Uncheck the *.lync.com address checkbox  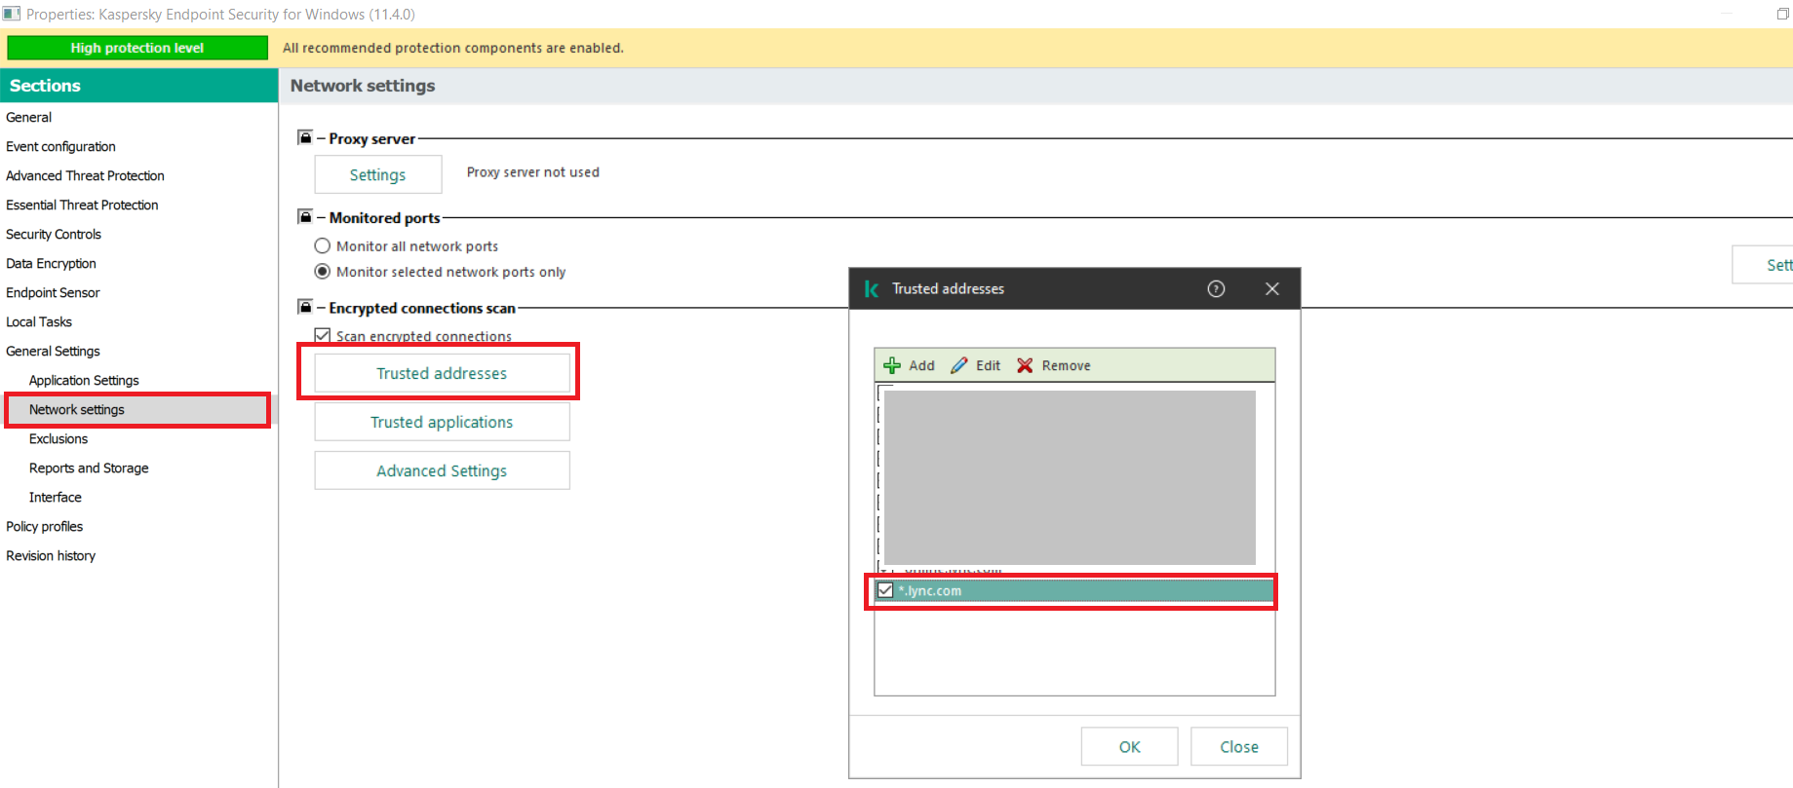point(885,590)
